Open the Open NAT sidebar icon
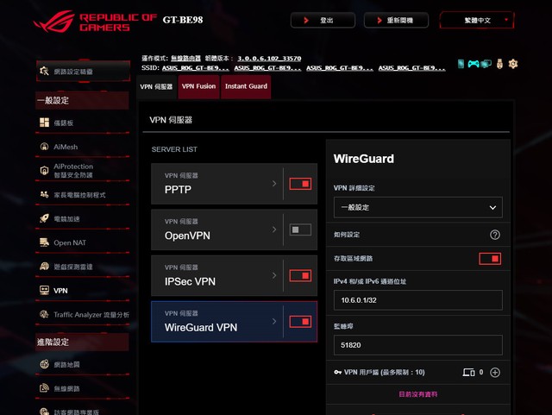Image resolution: width=552 pixels, height=415 pixels. pyautogui.click(x=44, y=242)
